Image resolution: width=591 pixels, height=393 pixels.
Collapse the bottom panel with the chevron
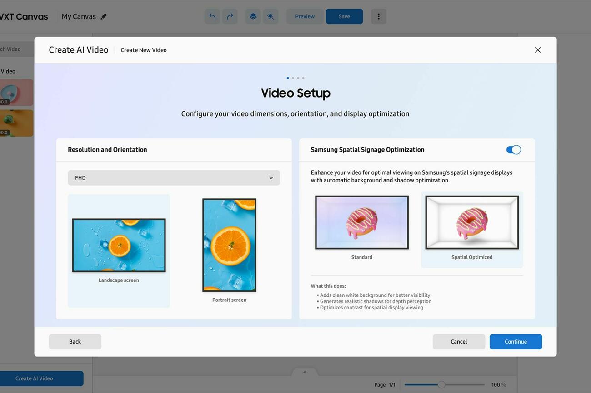(304, 372)
